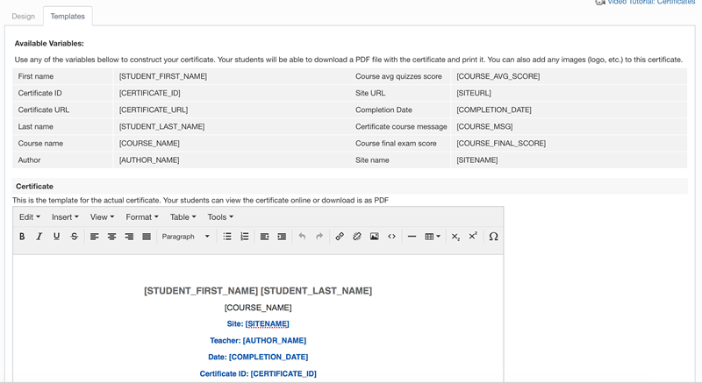Remove link with unlink icon

(x=357, y=237)
